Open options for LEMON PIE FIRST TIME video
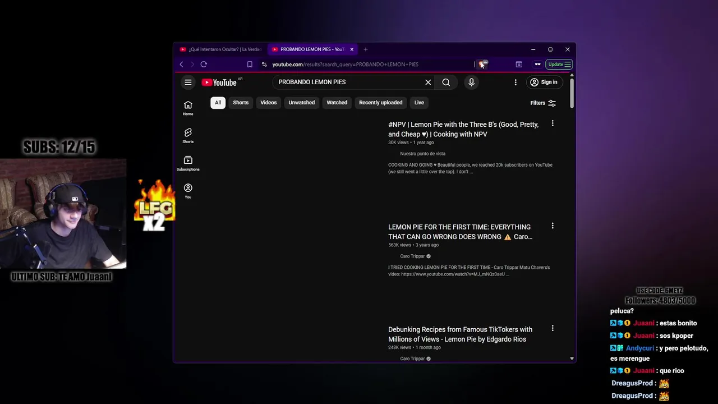Viewport: 718px width, 404px height. 553,226
